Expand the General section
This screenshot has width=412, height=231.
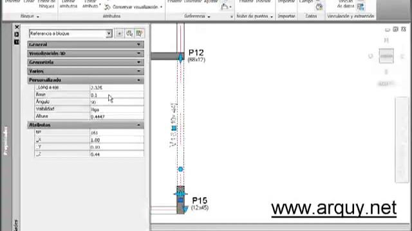click(x=86, y=44)
